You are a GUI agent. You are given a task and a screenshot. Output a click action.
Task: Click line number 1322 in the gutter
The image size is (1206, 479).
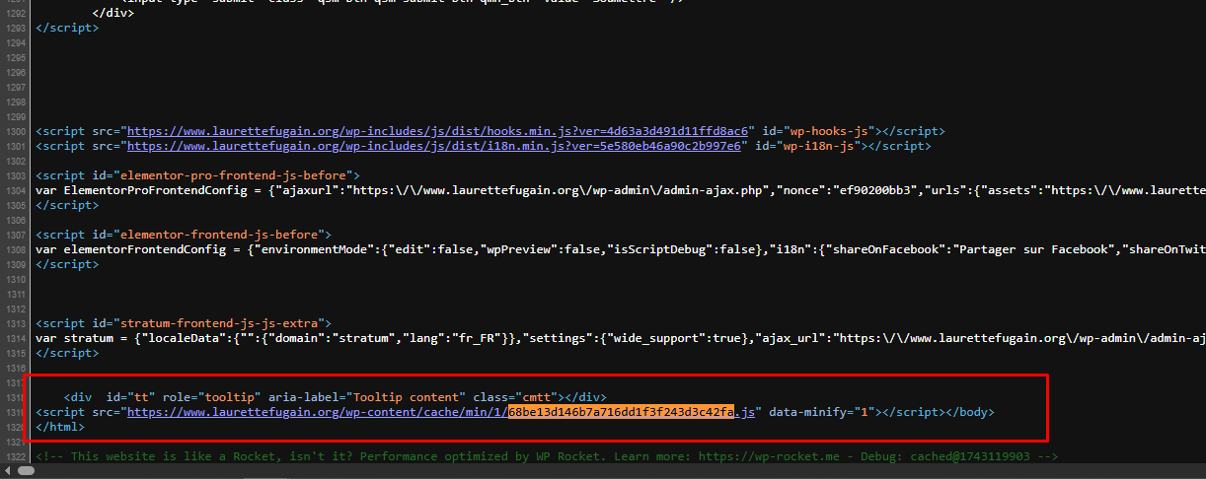[x=15, y=457]
